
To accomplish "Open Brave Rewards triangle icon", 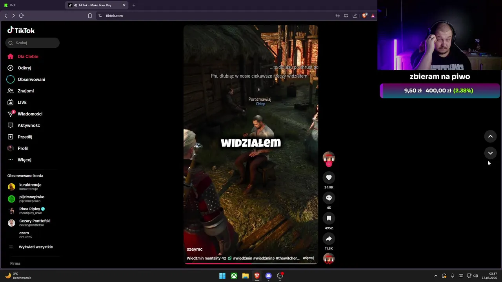I will 373,16.
